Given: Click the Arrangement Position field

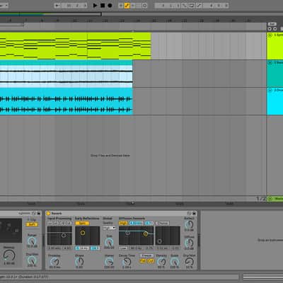Looking at the screenshot, I should point(74,5).
